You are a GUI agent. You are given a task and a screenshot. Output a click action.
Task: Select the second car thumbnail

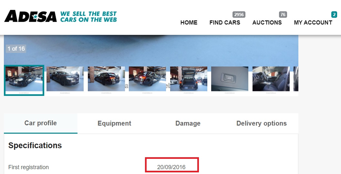(x=65, y=80)
